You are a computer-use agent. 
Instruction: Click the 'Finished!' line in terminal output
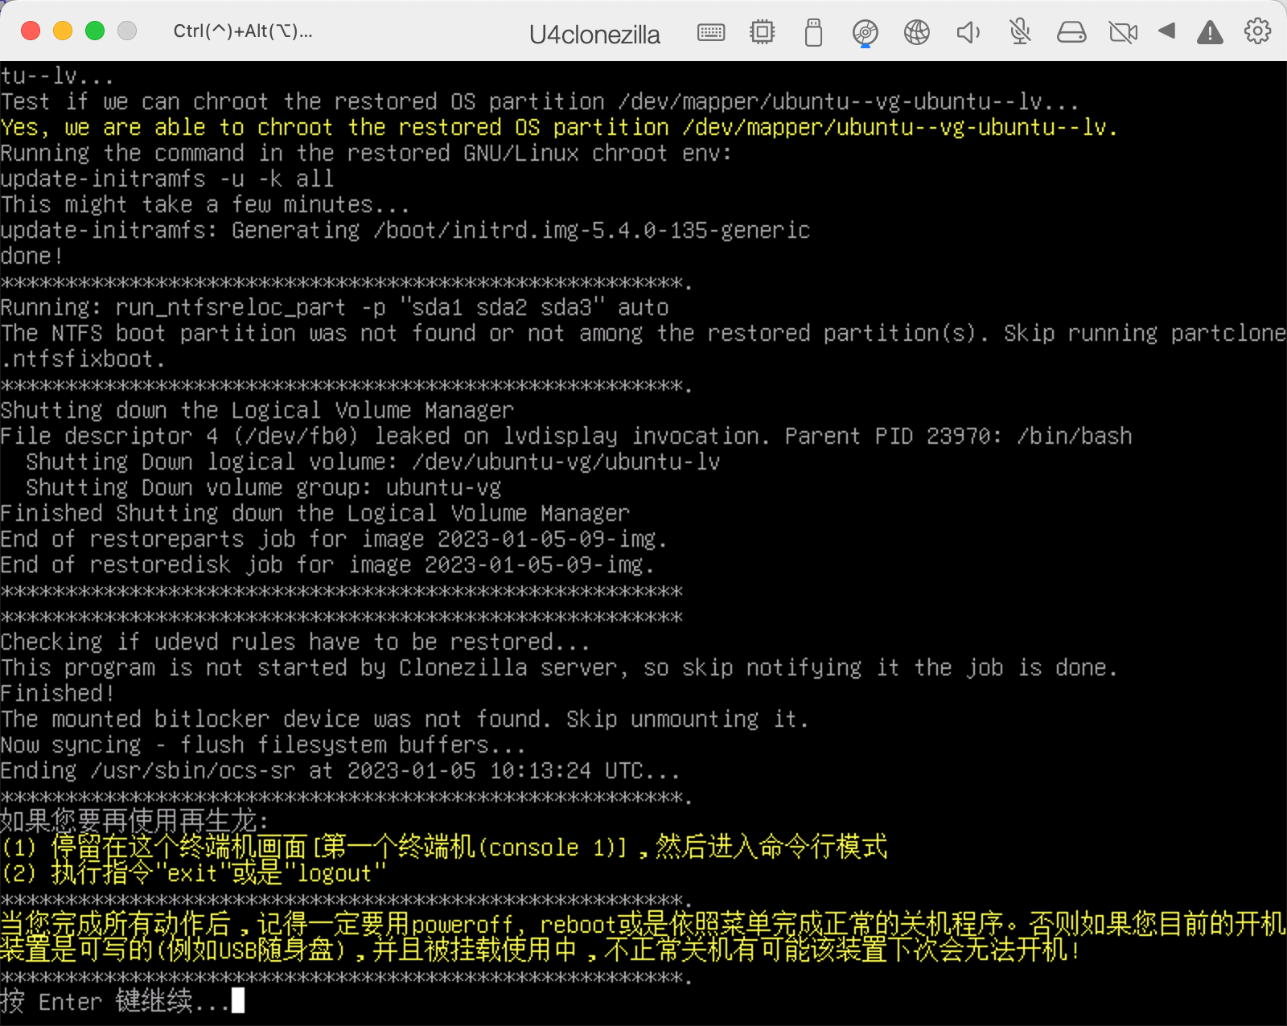58,693
